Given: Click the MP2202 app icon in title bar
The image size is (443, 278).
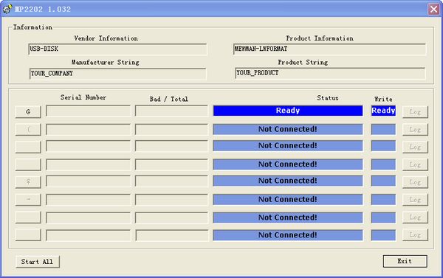Looking at the screenshot, I should 7,9.
